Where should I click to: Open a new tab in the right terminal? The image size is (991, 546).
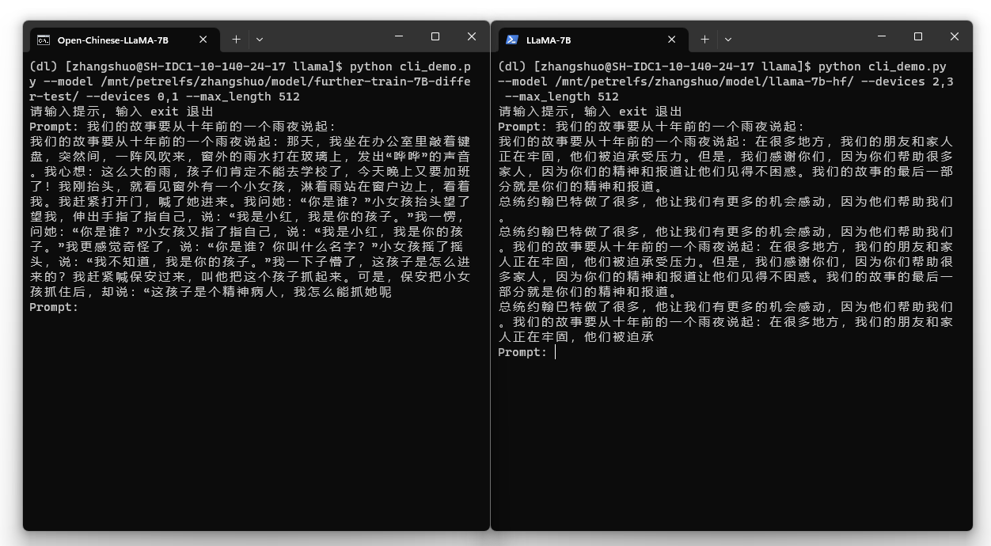point(704,38)
